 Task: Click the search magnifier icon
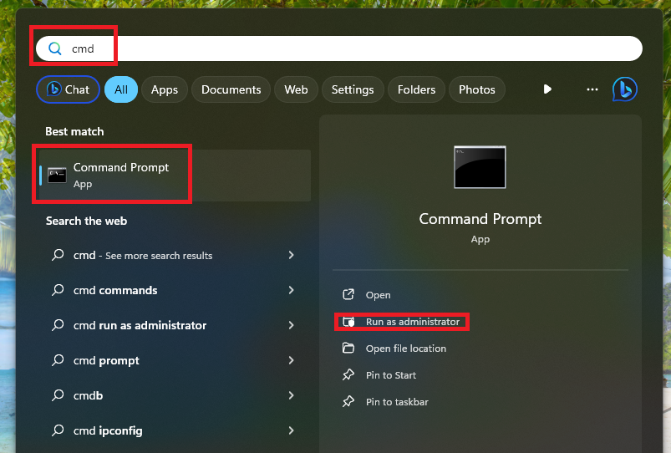pos(55,48)
